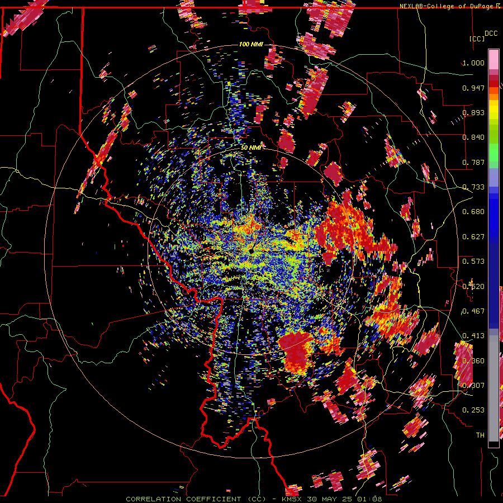Click the TH label at the scale bottom
The width and height of the screenshot is (503, 503).
pos(480,435)
